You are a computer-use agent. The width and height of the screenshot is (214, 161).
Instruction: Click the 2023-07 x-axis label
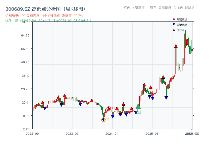tap(72, 134)
